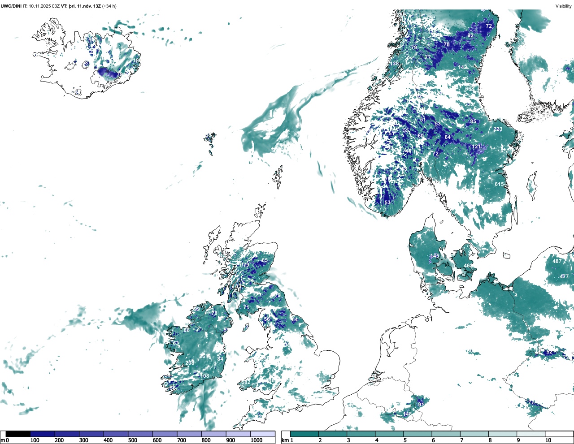Click the 100–200 m dark blue legend swatch
The image size is (574, 444).
(43, 434)
